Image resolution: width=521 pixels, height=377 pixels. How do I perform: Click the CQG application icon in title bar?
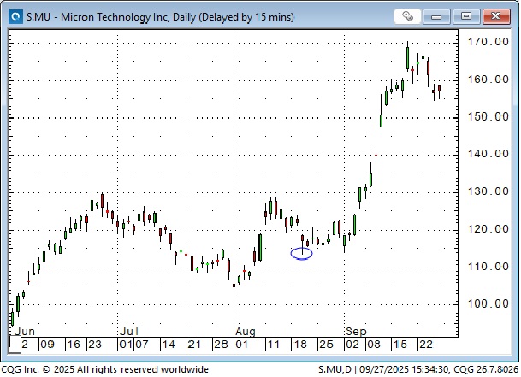13,15
